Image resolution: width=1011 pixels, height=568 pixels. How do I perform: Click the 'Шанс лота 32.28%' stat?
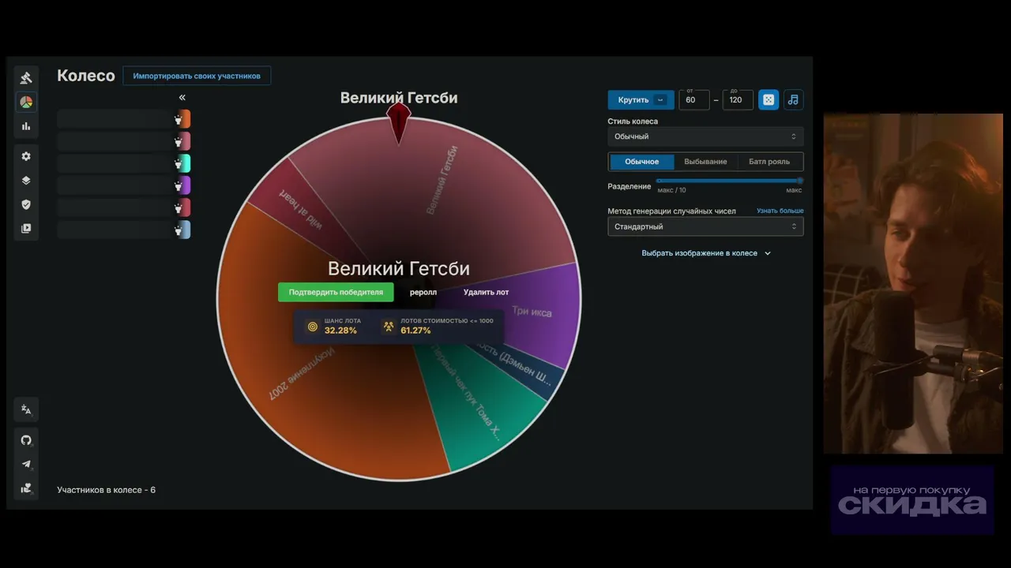click(x=333, y=326)
